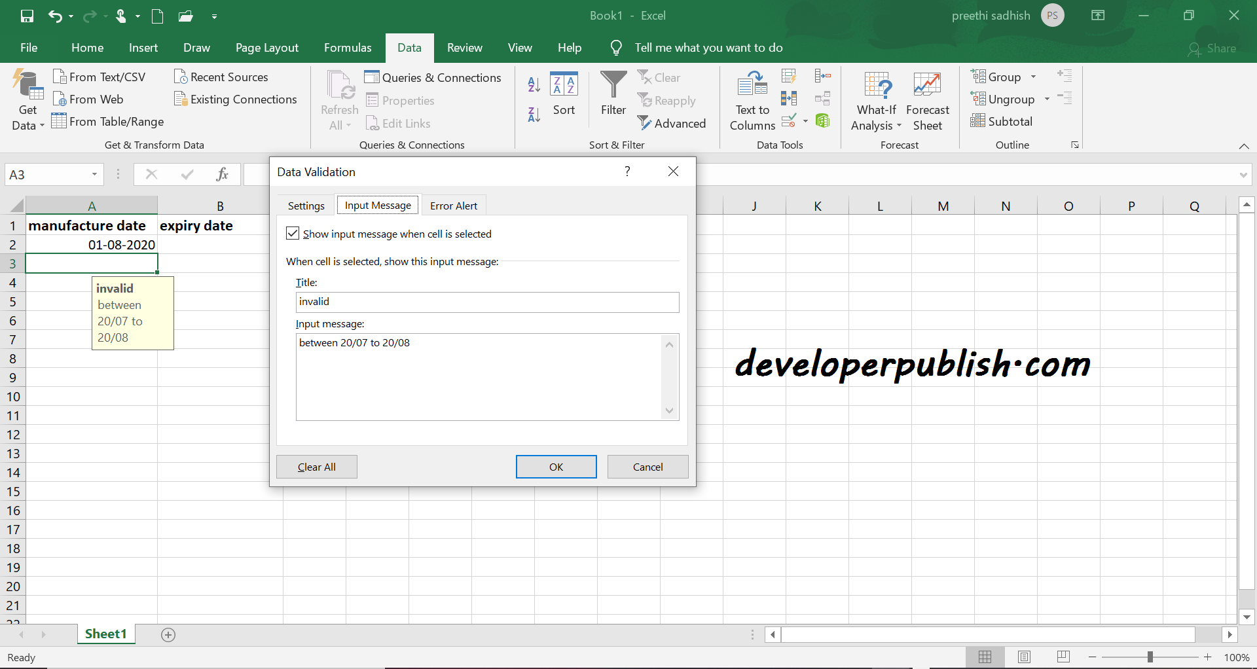Open the Forecast Sheet tool
Image resolution: width=1257 pixels, height=669 pixels.
tap(927, 98)
